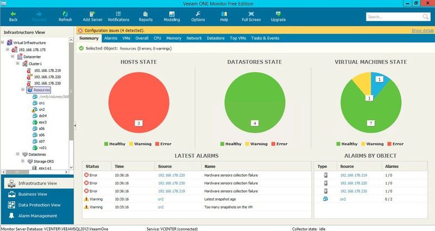Open Options wrench icon
The width and height of the screenshot is (435, 231).
point(198,14)
